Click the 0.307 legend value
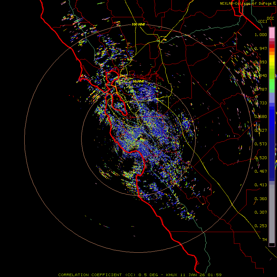 click(261, 212)
